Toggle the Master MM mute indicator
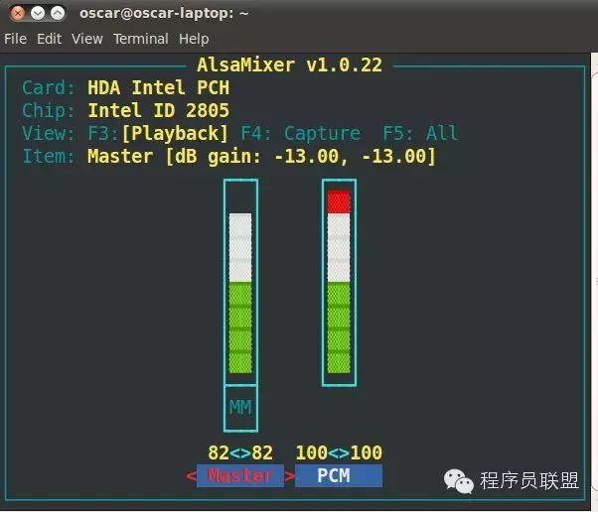 [x=240, y=407]
